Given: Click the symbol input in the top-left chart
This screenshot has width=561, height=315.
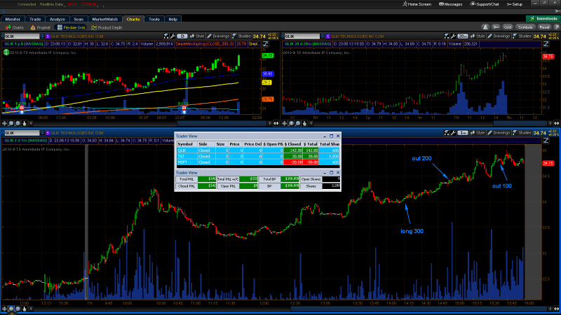Looking at the screenshot, I should (x=22, y=36).
